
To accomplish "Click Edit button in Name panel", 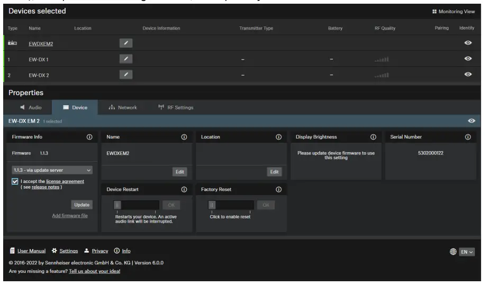I will pos(180,172).
